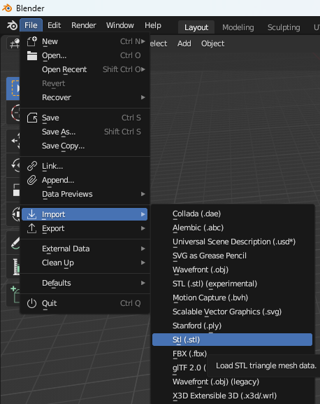The height and width of the screenshot is (404, 320).
Task: Click the Link chain icon
Action: pos(32,166)
